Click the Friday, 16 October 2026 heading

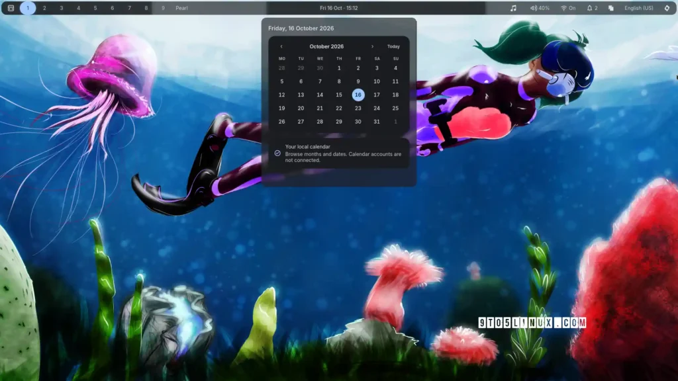coord(301,28)
